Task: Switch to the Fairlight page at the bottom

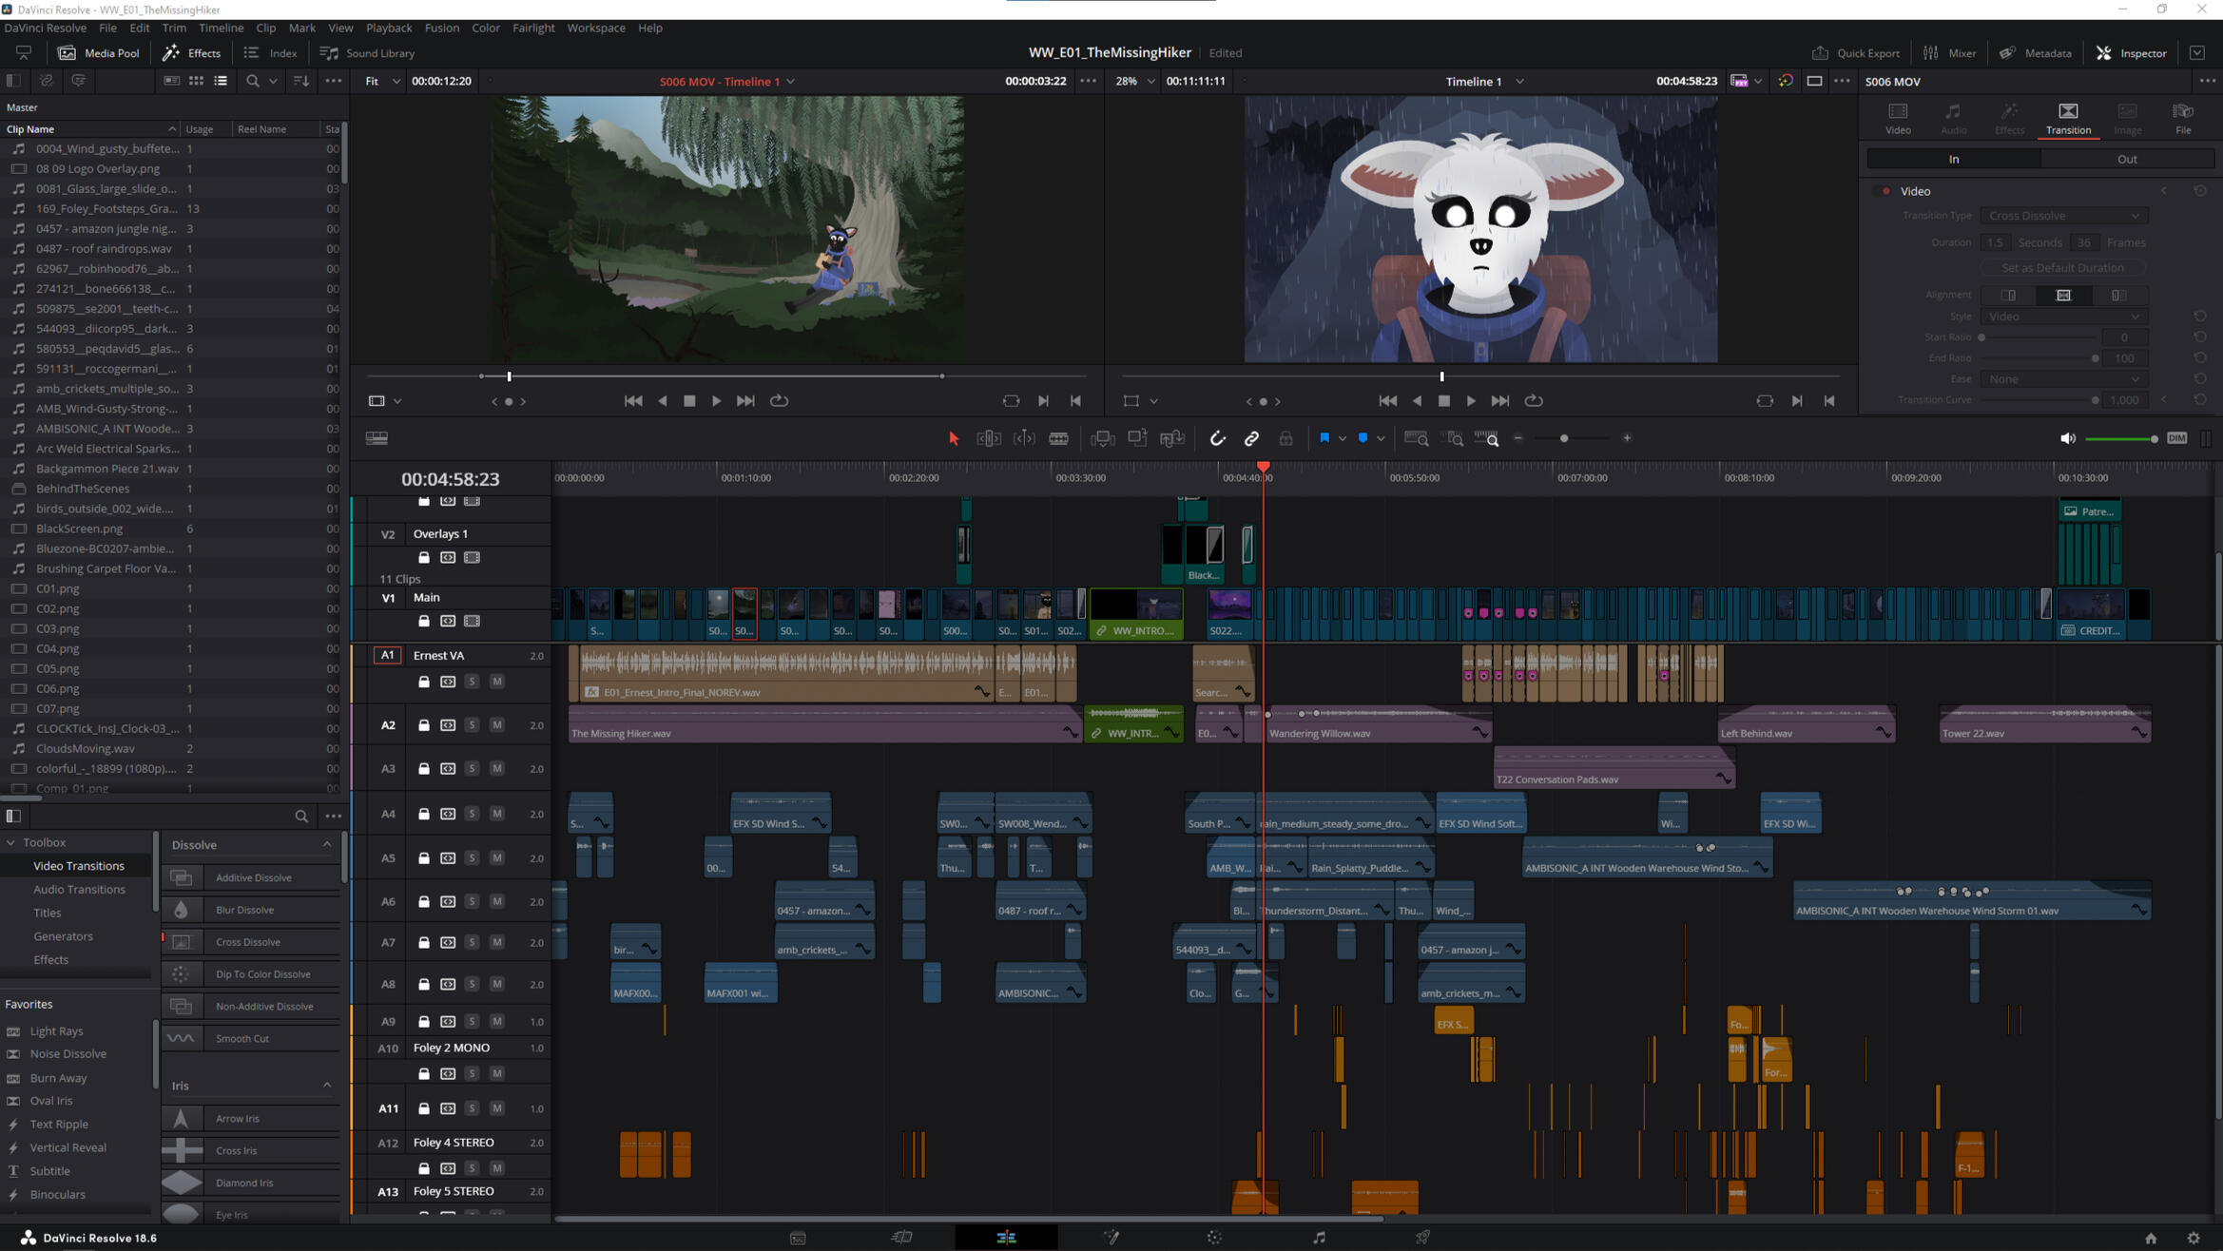Action: click(x=1319, y=1237)
